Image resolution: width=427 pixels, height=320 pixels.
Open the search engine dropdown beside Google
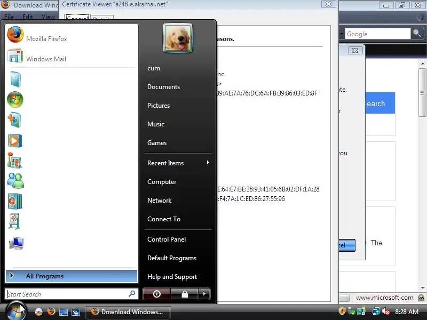click(342, 34)
